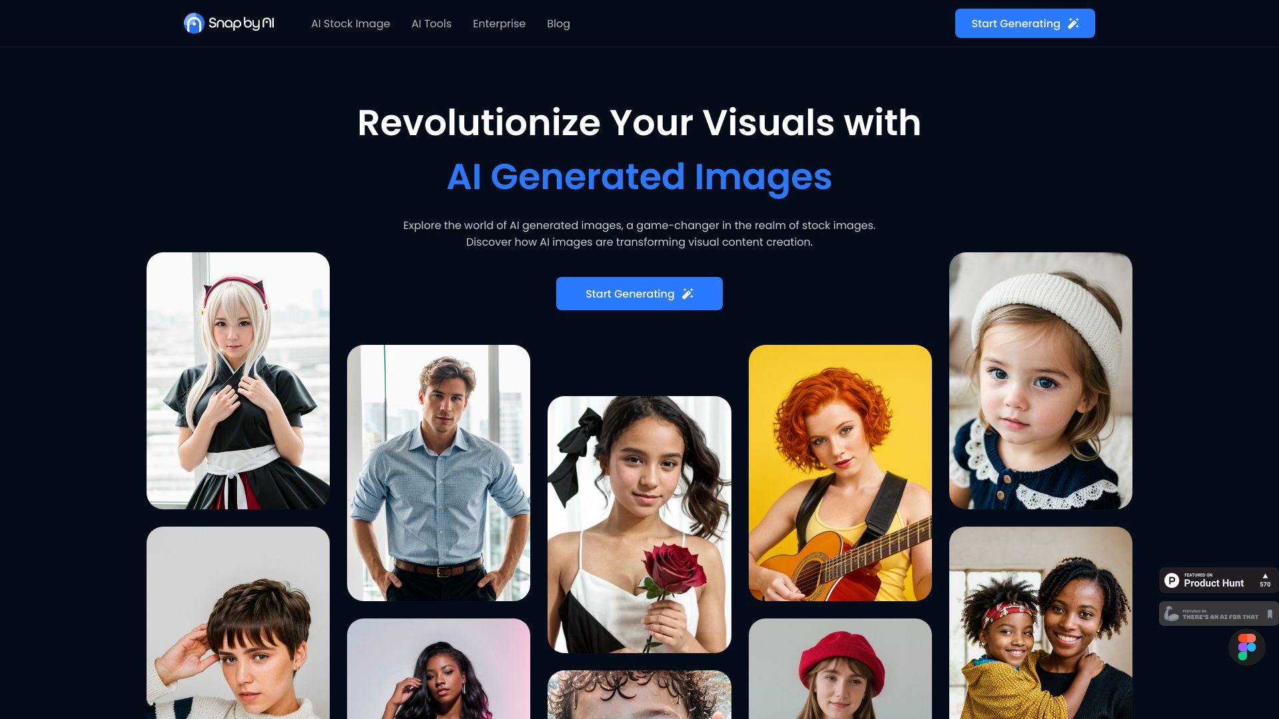The image size is (1279, 719).
Task: Click the header Start Generating button
Action: [x=1025, y=24]
